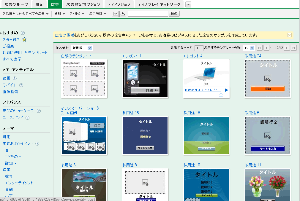Screen dimensions: 300x201
Task: Expand the フィルタ dropdown menu
Action: point(77,14)
